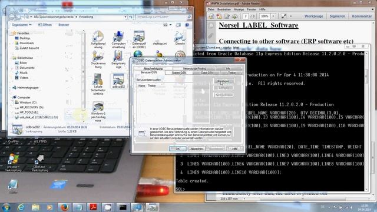
Task: Click Brennen in the Explorer toolbar
Action: click(x=64, y=25)
